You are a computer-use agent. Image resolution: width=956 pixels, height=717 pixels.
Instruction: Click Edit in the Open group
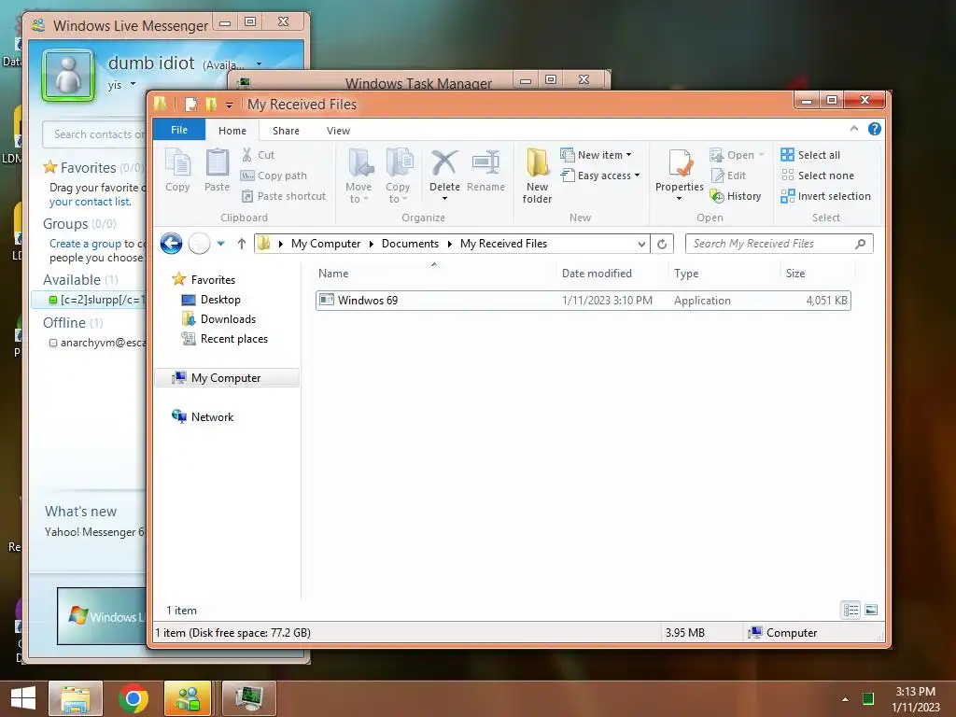pos(728,176)
